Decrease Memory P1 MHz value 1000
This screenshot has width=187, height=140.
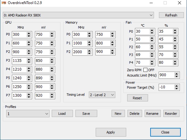tap(89, 44)
